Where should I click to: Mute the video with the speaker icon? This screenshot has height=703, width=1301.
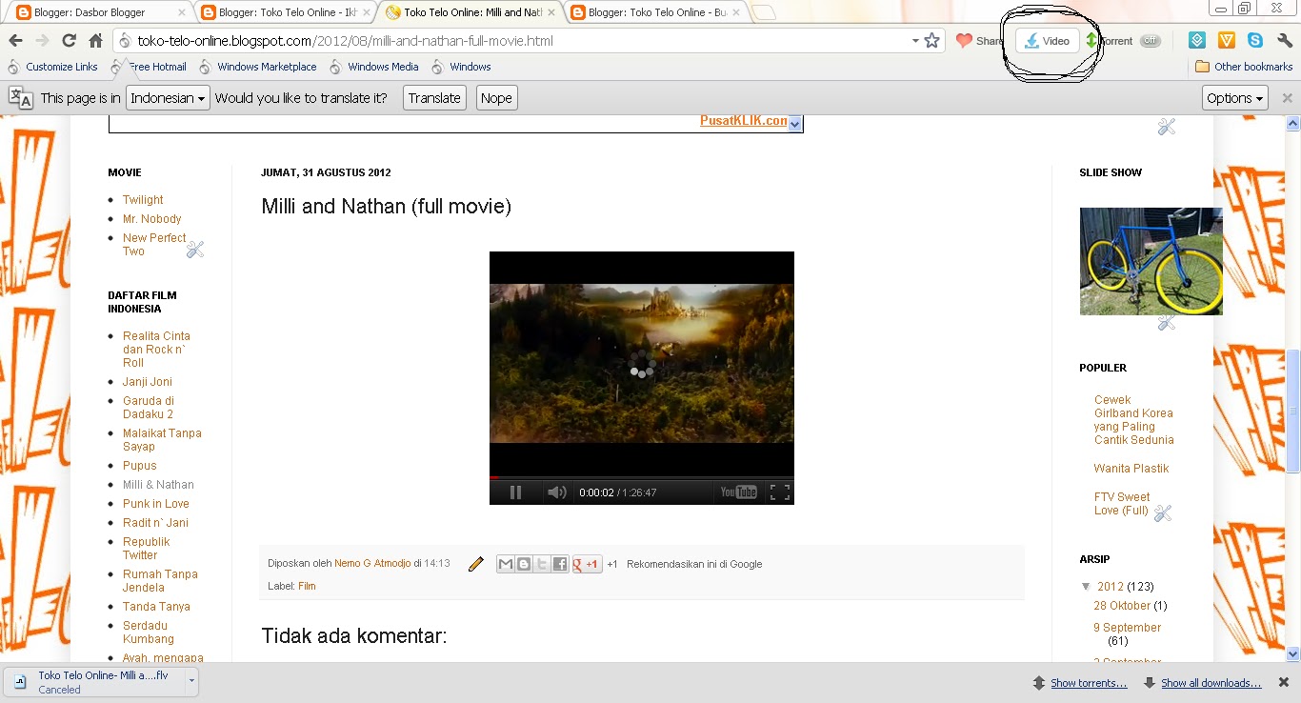click(x=556, y=492)
